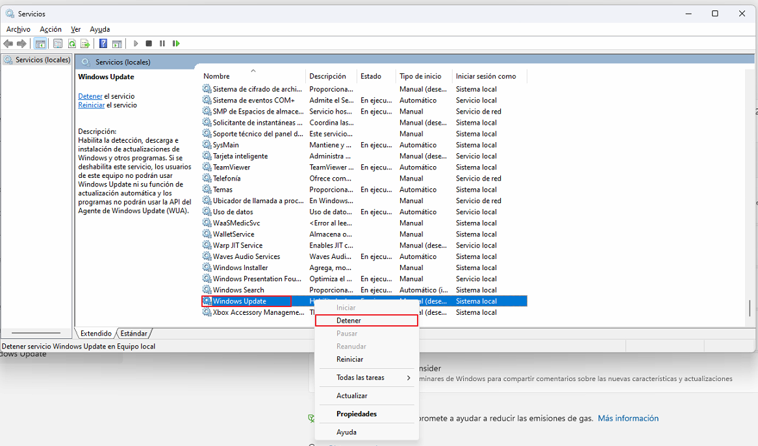Click the Stop service square icon
758x446 pixels.
[x=149, y=43]
